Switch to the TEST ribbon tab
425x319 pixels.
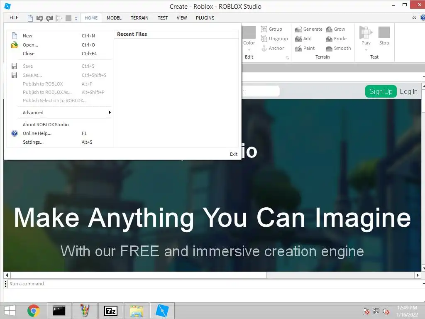pos(163,18)
